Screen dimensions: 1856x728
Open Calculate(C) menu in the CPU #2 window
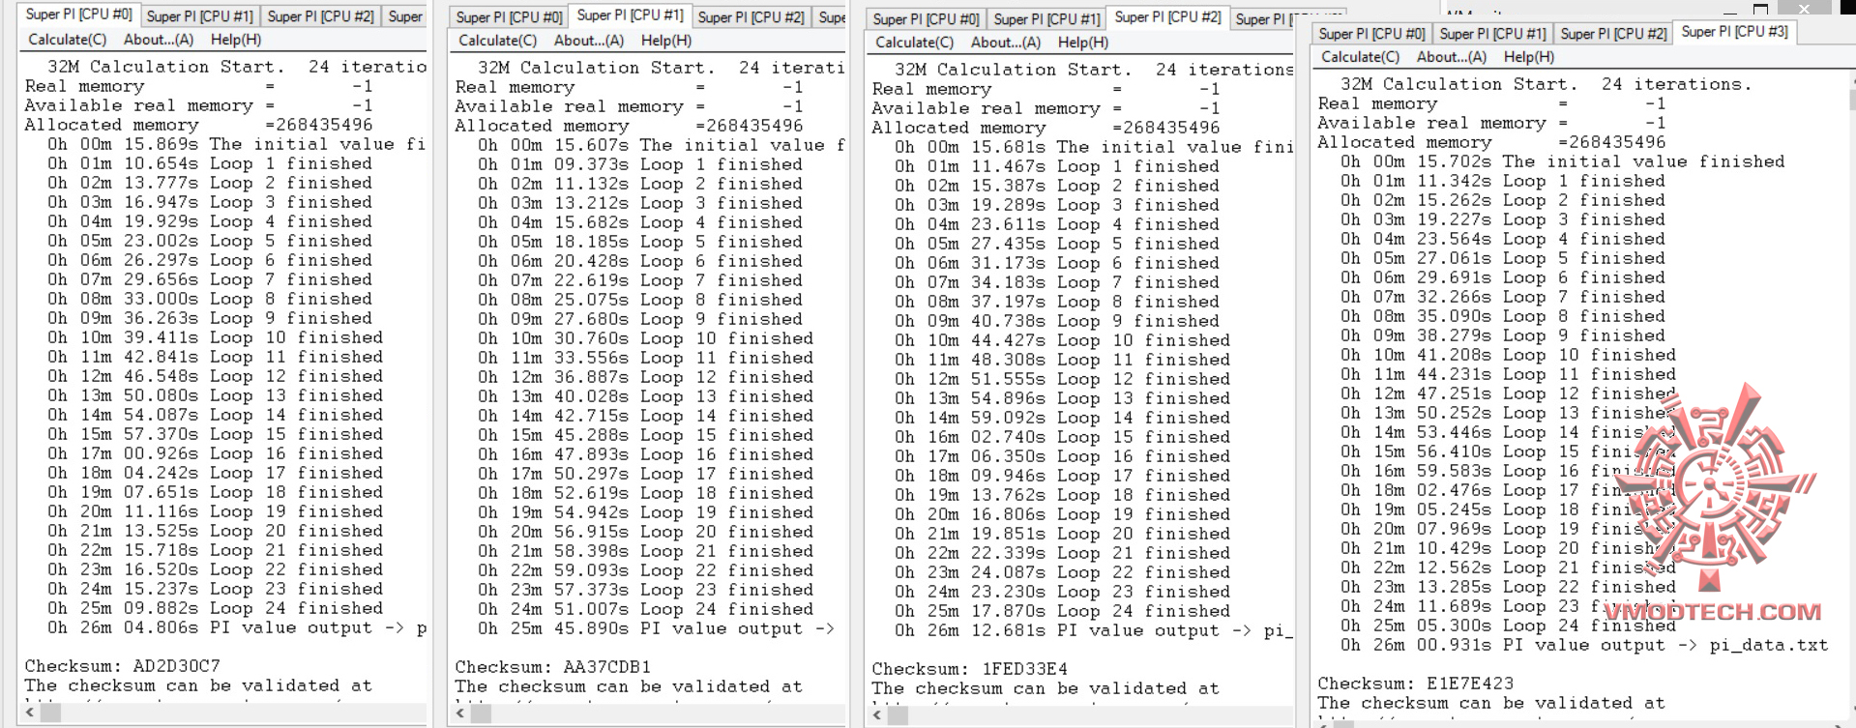(x=915, y=43)
